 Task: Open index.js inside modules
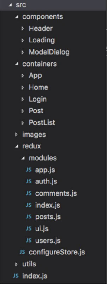(48, 206)
